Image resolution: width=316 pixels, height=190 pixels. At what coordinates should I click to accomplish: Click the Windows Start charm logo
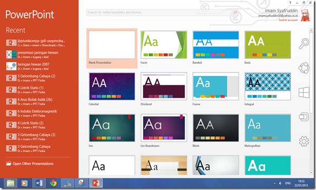tap(304, 92)
